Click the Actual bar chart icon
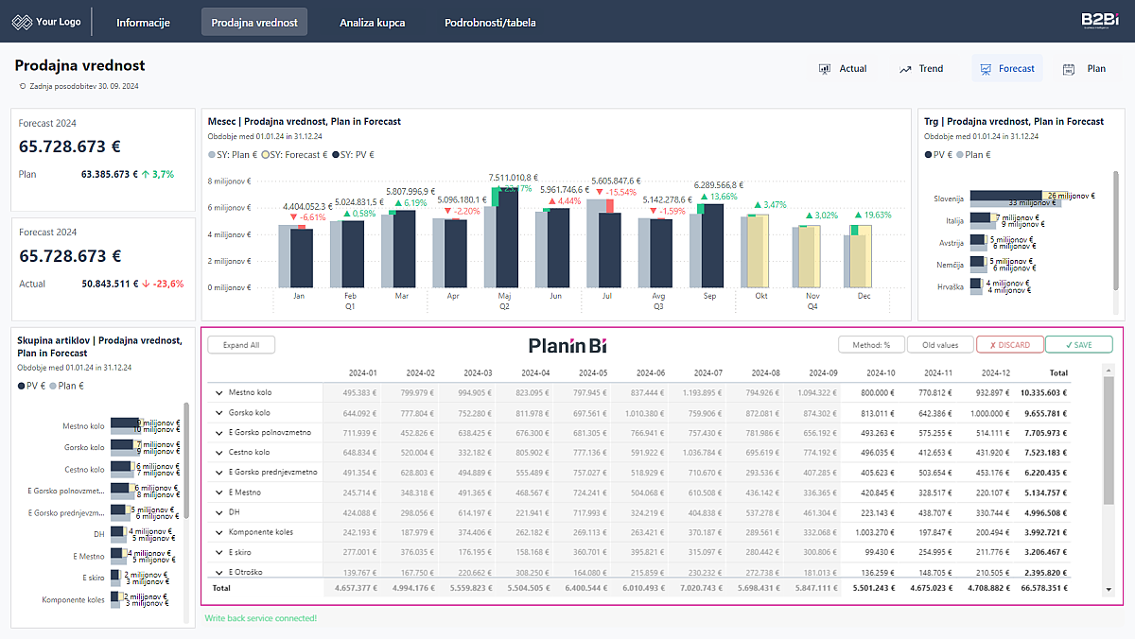 825,69
